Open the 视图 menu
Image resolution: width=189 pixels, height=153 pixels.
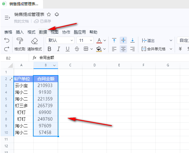click(x=54, y=32)
